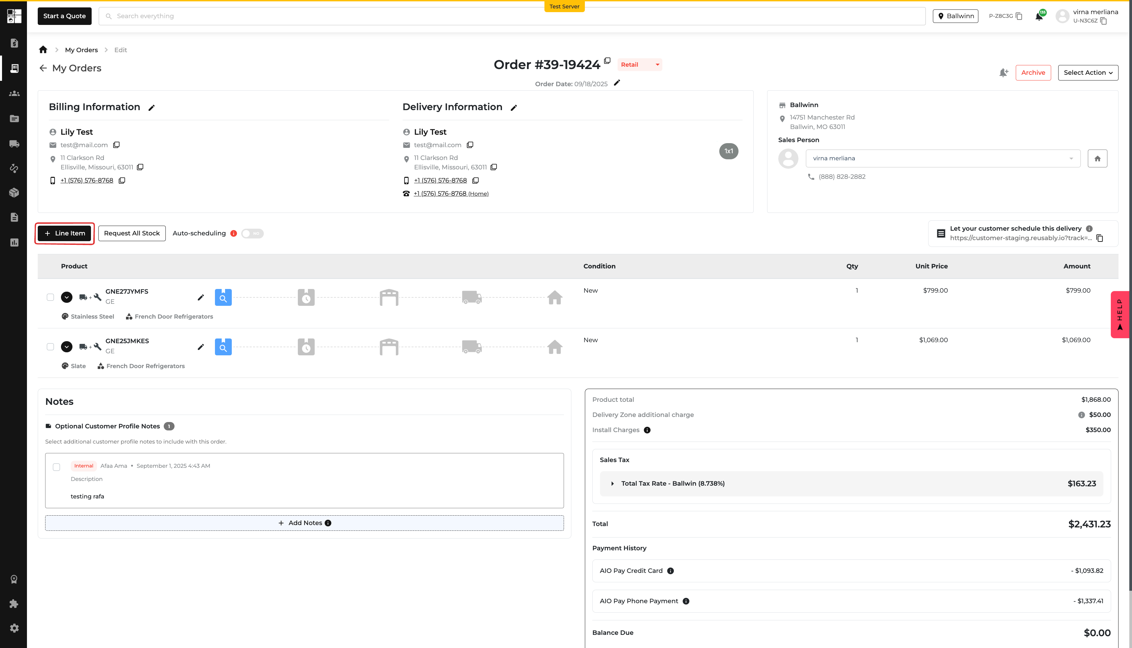Open the Retail order type dropdown
1132x648 pixels.
[640, 65]
